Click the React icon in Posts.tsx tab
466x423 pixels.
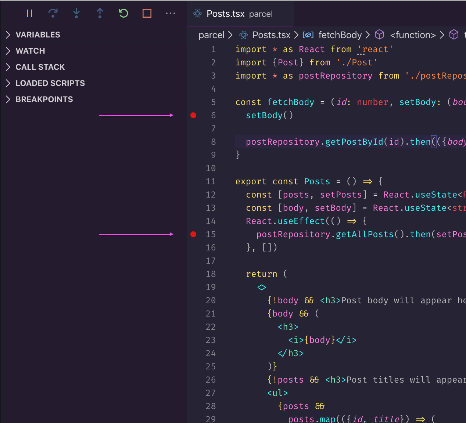tap(198, 14)
